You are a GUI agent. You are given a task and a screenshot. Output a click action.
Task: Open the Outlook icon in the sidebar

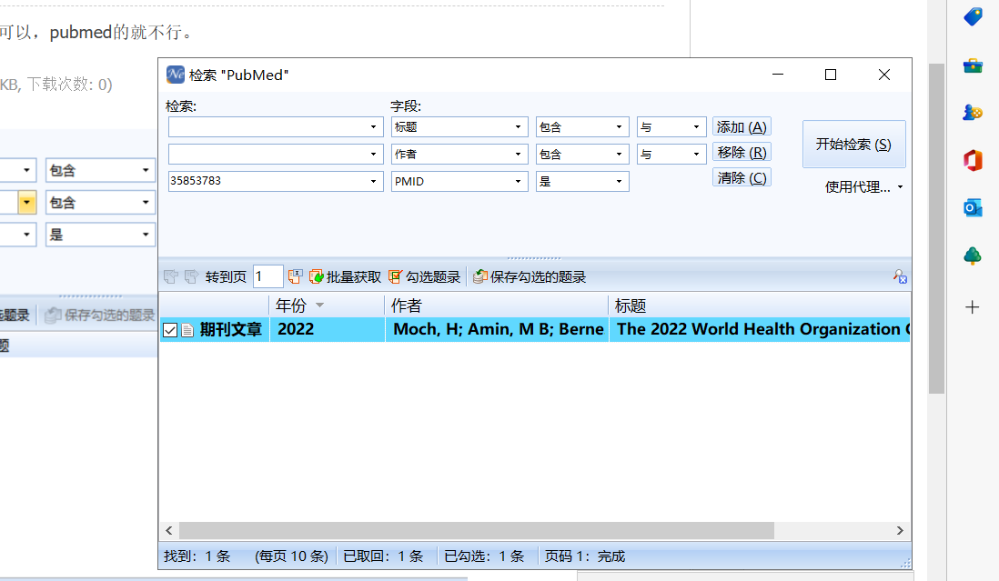(973, 208)
